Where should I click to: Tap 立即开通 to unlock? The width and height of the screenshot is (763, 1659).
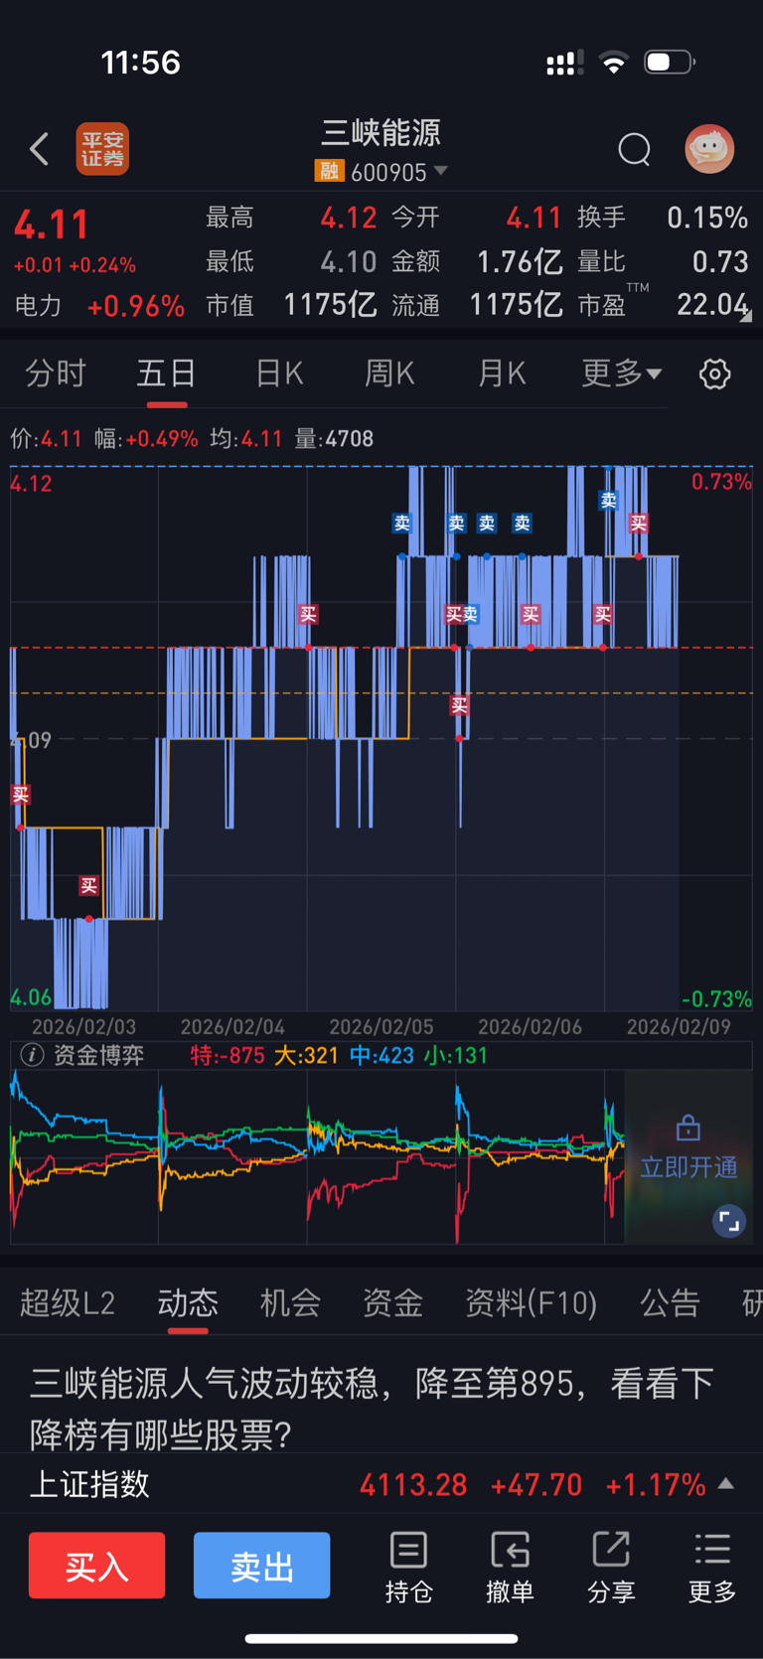(x=687, y=1167)
